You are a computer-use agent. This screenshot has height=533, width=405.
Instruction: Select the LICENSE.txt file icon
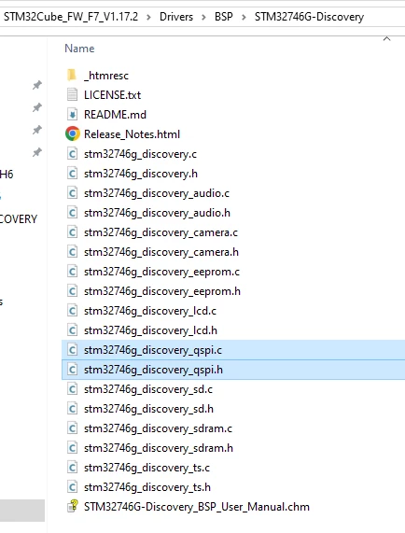click(x=72, y=94)
